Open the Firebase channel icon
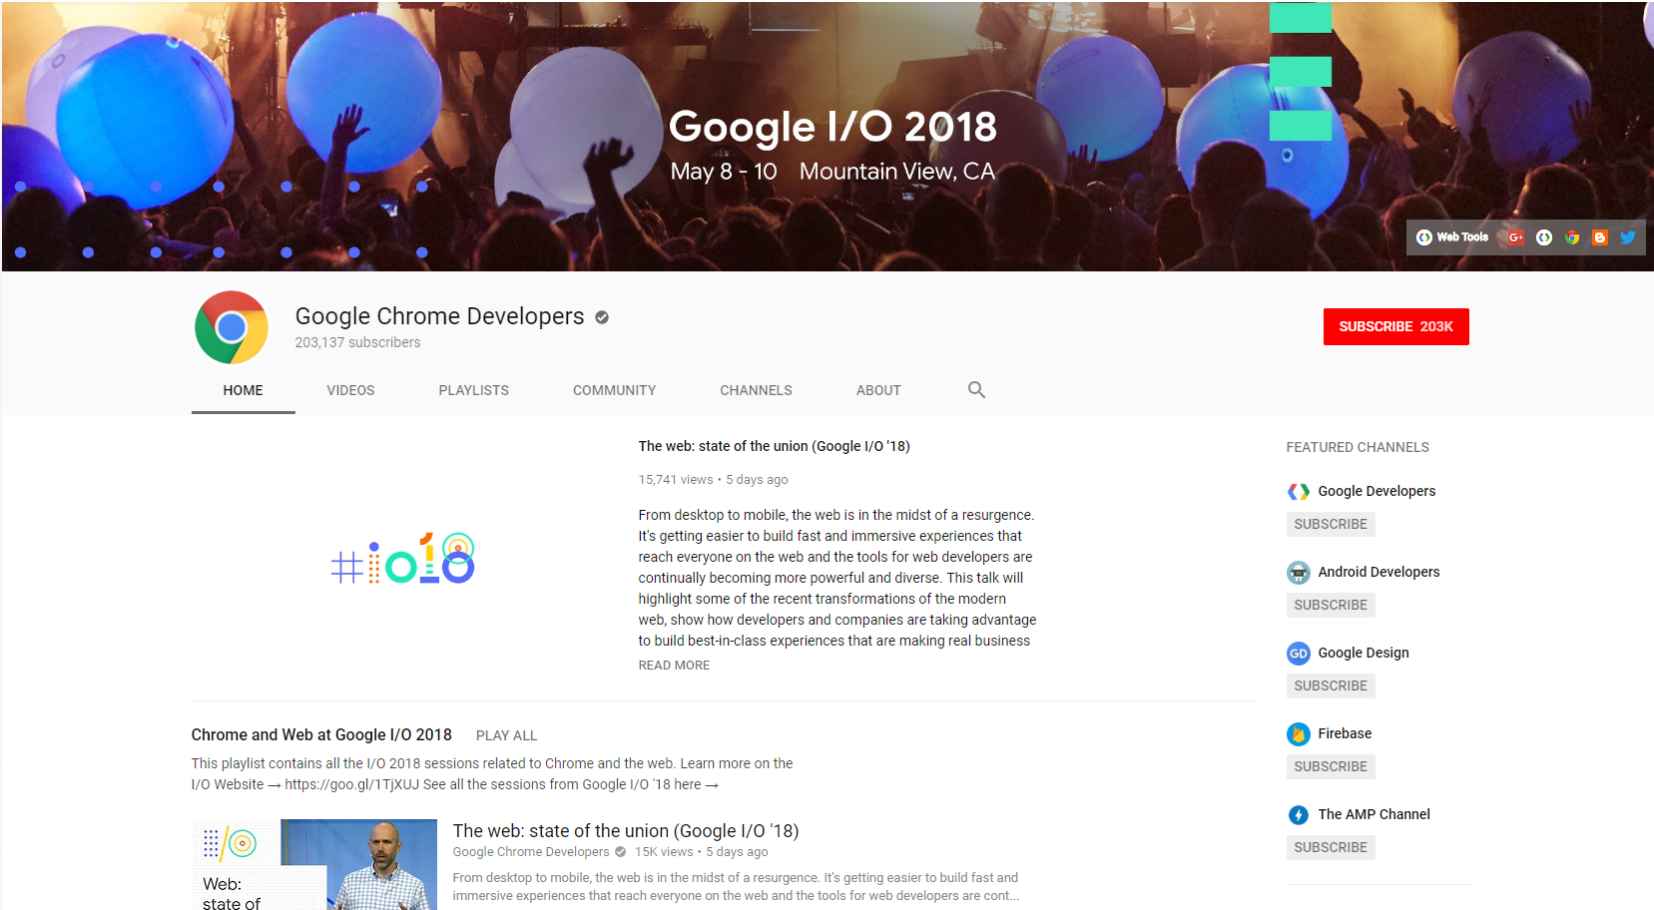This screenshot has height=910, width=1654. [1298, 734]
